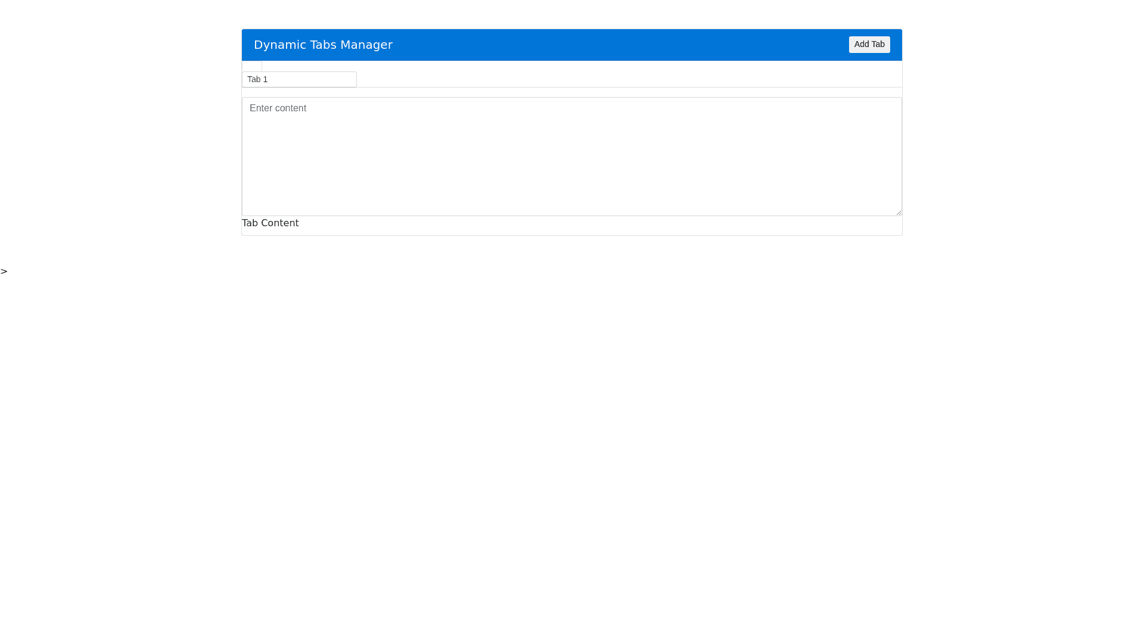Click the stray > character below panel
This screenshot has height=643, width=1144.
tap(4, 271)
